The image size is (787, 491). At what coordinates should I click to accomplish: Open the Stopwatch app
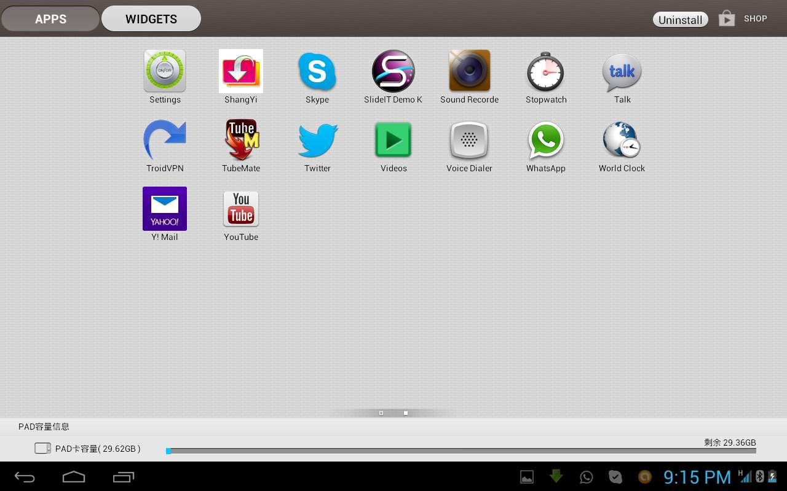click(545, 72)
